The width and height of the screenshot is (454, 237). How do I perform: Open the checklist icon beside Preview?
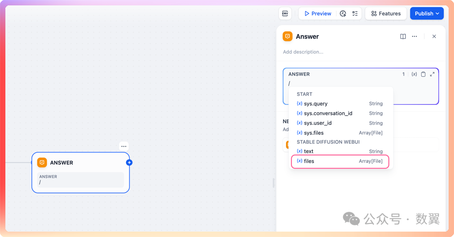[x=355, y=13]
